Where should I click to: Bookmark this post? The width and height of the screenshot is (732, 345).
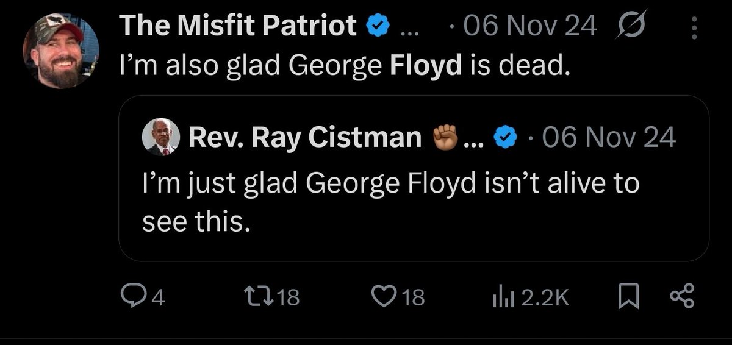(628, 297)
